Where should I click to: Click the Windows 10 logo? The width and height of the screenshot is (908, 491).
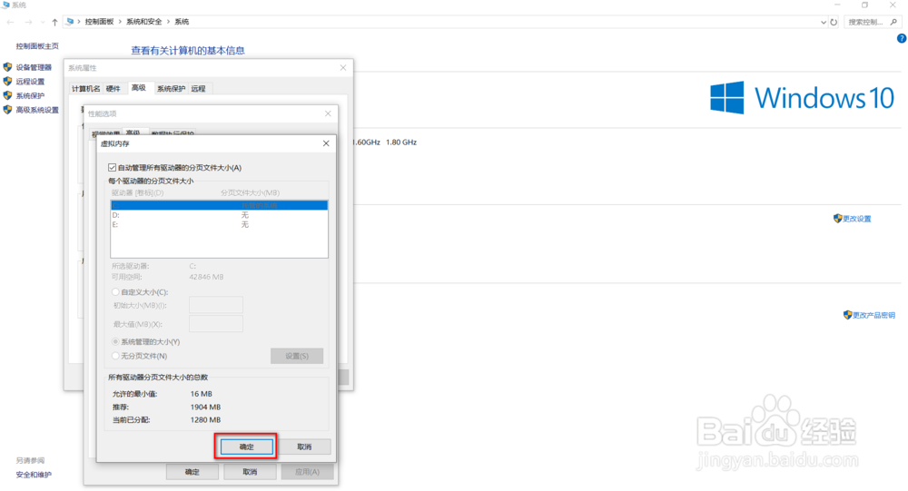tap(802, 97)
